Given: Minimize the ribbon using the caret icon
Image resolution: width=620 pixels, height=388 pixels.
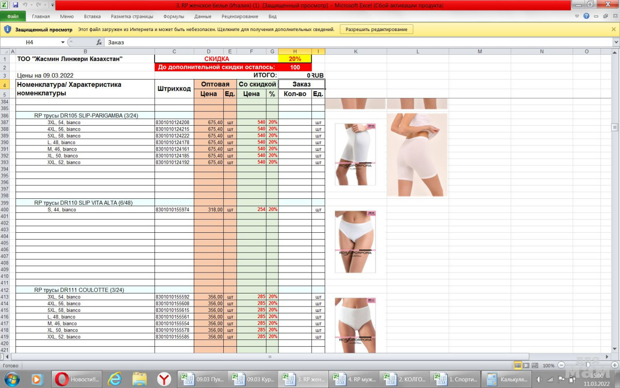Looking at the screenshot, I should [x=577, y=16].
